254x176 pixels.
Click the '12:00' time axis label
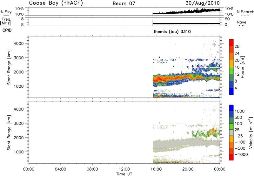124,169
